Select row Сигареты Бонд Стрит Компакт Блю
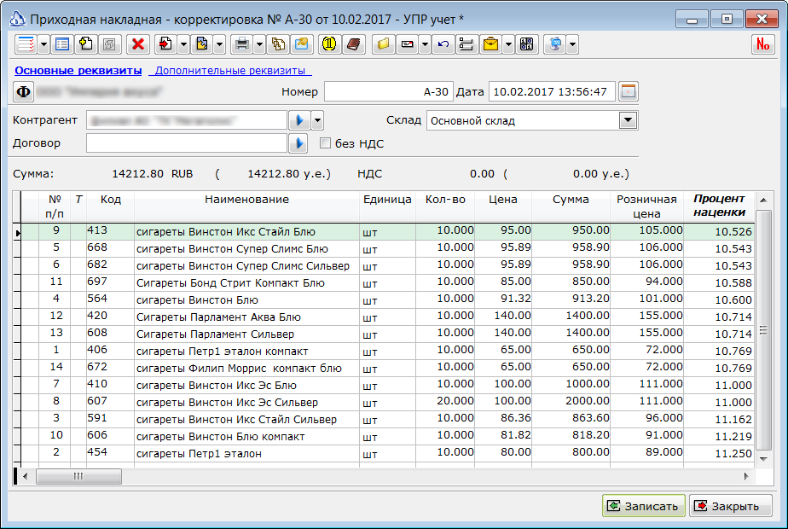This screenshot has width=788, height=529. (387, 282)
